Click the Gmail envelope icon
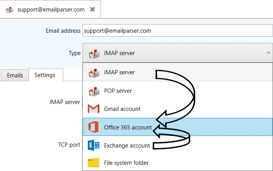The height and width of the screenshot is (171, 273). pos(94,109)
